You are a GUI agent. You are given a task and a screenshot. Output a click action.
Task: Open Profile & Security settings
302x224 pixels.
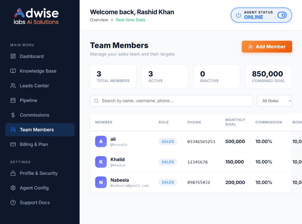[x=40, y=173]
